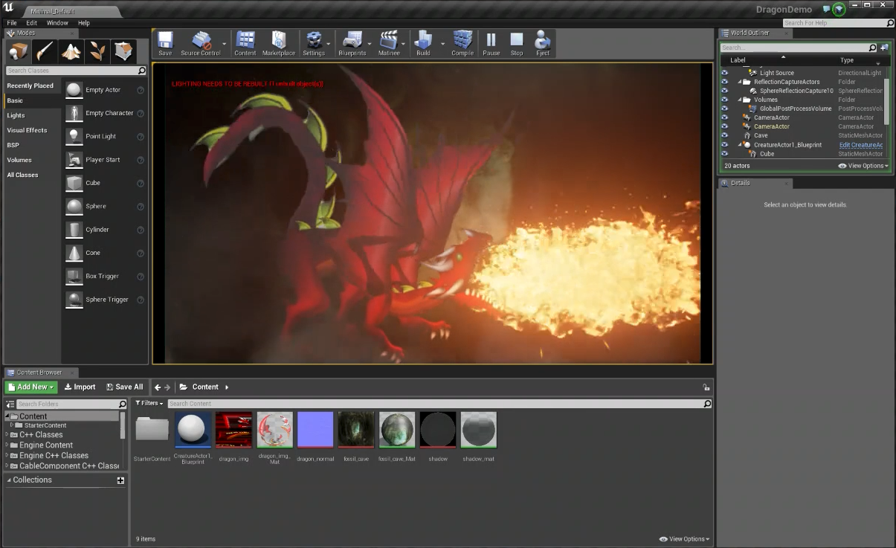Open the Source Control dropdown arrow
896x548 pixels.
click(225, 43)
